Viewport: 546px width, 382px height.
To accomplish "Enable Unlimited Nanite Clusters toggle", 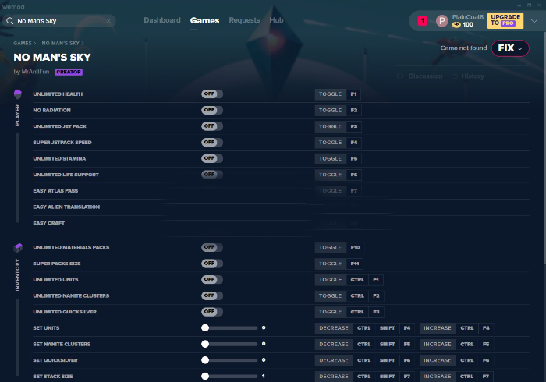I will [212, 295].
